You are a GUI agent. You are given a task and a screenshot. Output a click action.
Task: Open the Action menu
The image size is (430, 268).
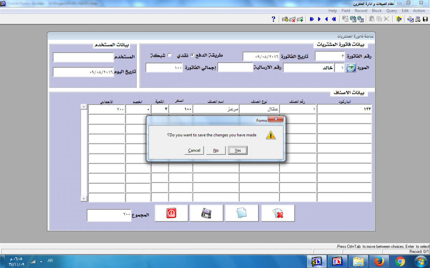coord(419,11)
